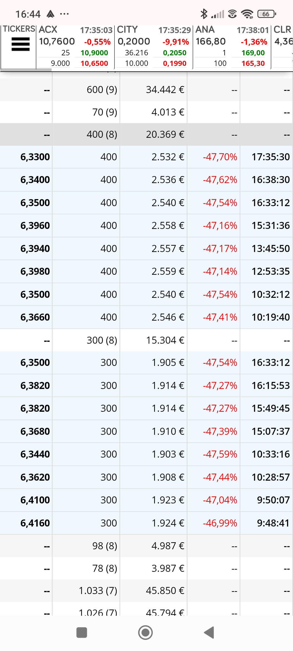Tap the ticker bar horizontal scroll indicator
Screen dimensions: 293x651
point(26,70)
